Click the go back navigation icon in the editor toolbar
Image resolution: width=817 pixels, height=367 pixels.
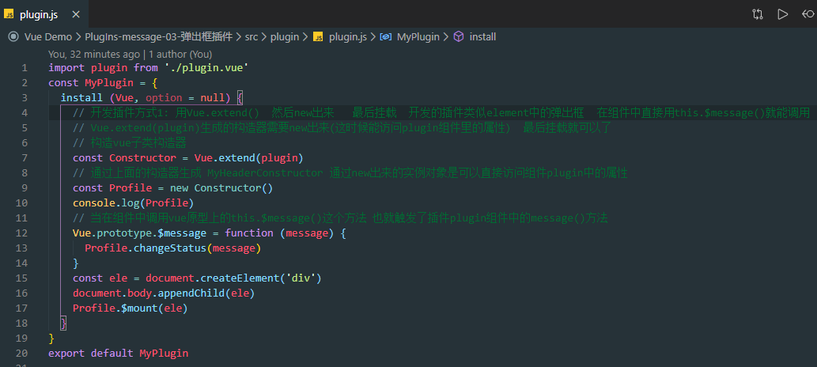coord(807,13)
